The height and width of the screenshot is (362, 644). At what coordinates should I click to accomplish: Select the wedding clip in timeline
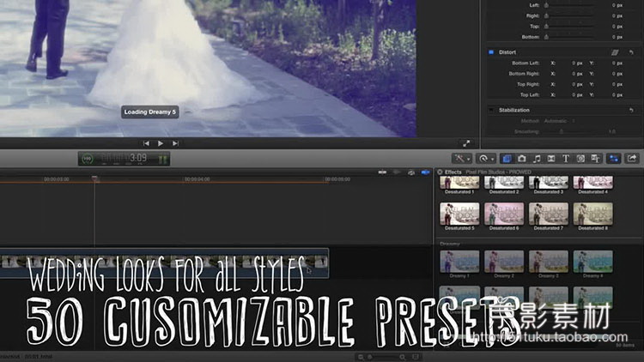click(x=164, y=262)
